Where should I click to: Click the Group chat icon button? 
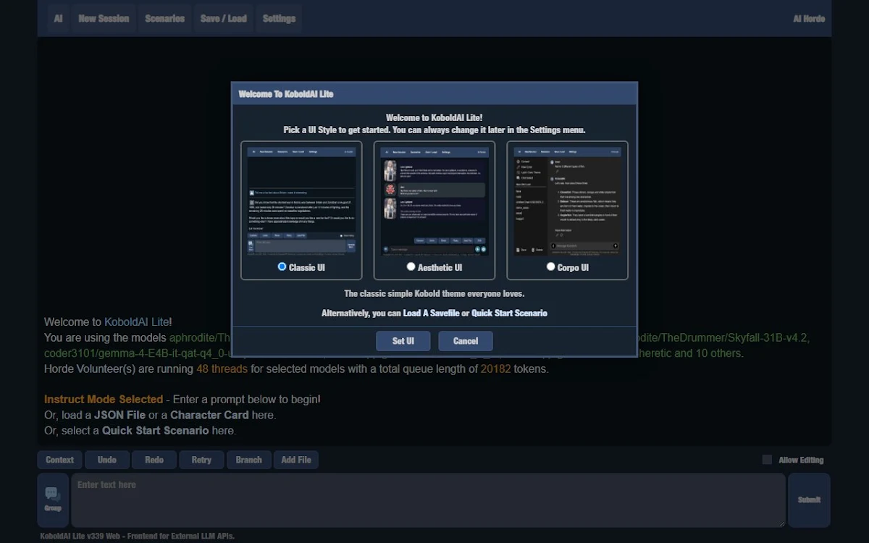[53, 500]
